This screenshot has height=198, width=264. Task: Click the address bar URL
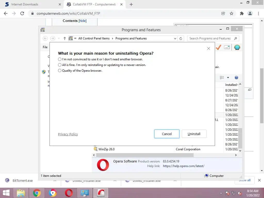pyautogui.click(x=68, y=13)
